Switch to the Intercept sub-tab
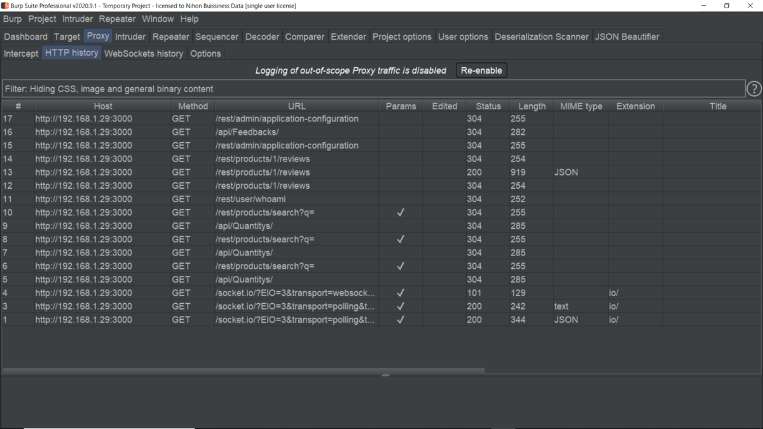 21,53
